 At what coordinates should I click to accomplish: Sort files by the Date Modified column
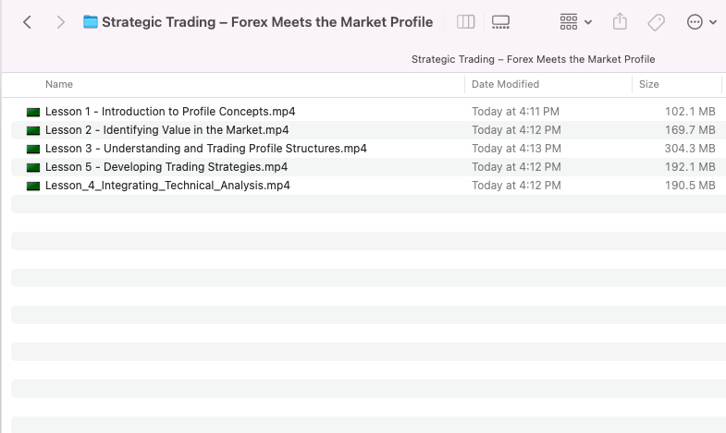505,84
